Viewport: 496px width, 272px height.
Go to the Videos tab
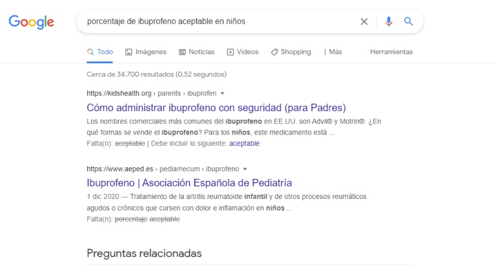[243, 52]
